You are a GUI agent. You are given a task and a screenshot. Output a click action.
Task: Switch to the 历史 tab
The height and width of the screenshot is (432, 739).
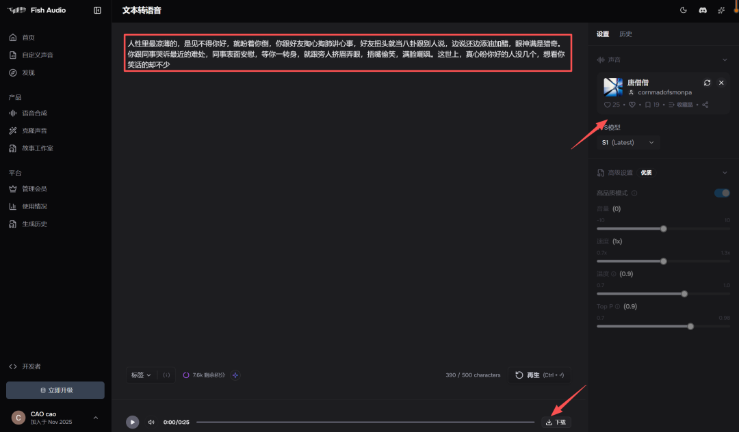625,34
